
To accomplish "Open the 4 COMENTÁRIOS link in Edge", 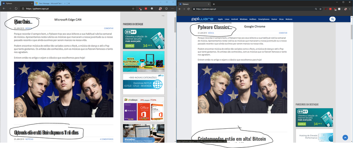I will [106, 139].
